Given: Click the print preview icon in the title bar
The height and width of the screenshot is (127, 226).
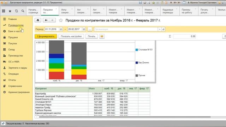Looking at the screenshot, I should [x=148, y=2].
